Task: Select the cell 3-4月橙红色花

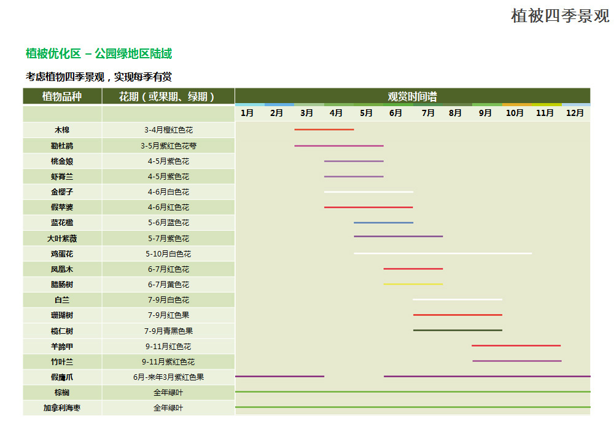Action: 168,130
